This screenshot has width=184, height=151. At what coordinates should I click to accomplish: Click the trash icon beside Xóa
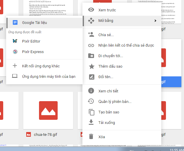click(91, 137)
